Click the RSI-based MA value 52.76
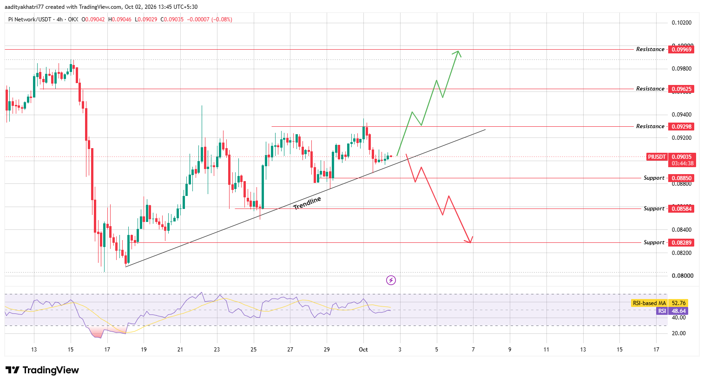704x384 pixels. pos(678,303)
